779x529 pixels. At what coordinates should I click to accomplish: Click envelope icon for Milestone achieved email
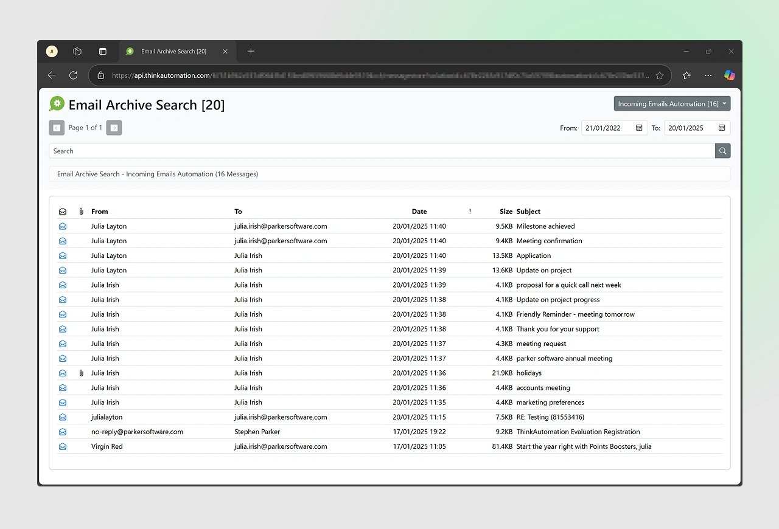(x=63, y=226)
